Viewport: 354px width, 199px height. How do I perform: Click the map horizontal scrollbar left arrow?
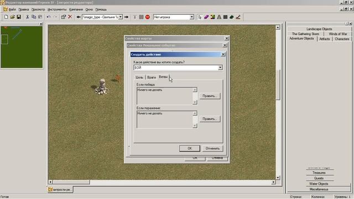click(50, 182)
